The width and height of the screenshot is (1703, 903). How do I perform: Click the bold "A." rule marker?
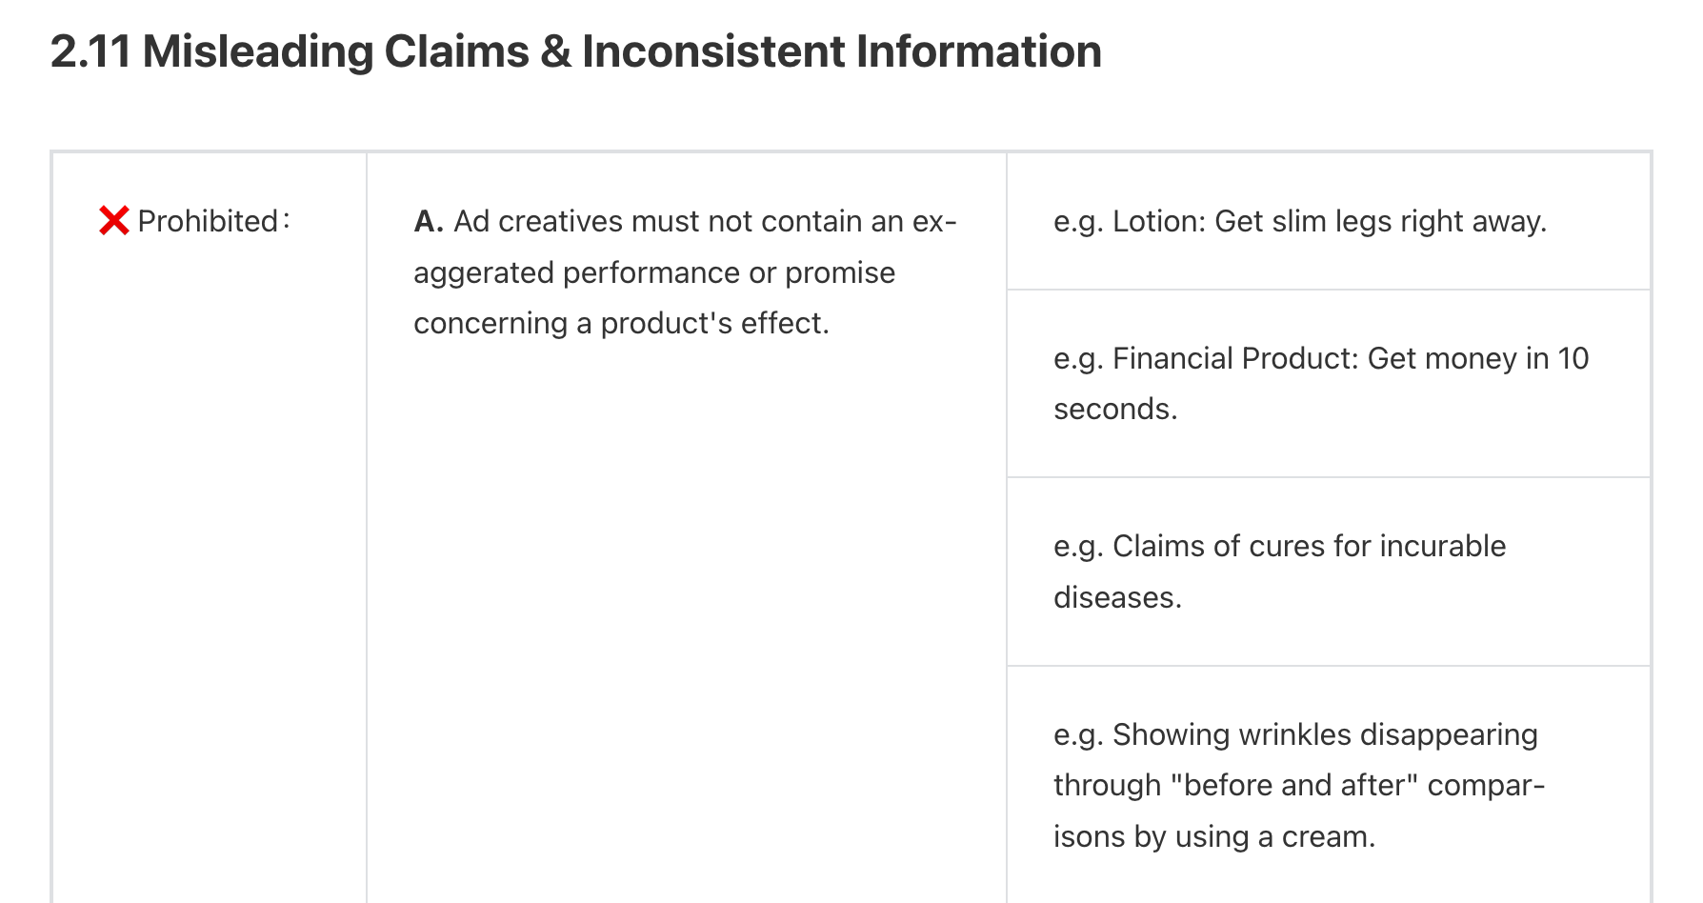click(429, 221)
